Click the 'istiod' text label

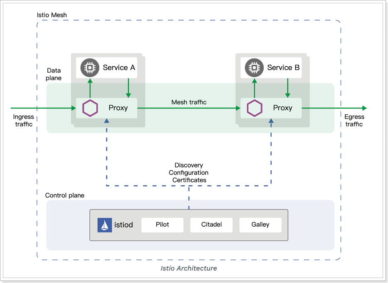123,225
